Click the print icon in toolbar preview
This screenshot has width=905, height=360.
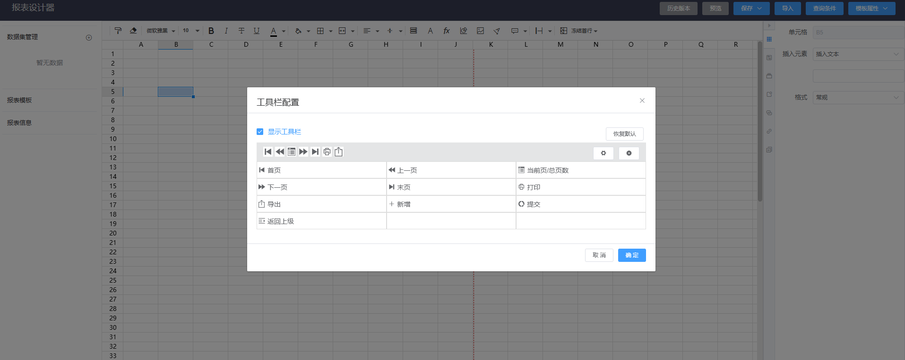pos(327,152)
